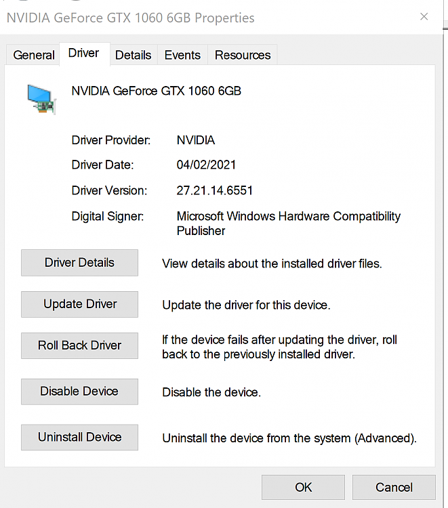Switch to the General tab
448x508 pixels.
tap(34, 55)
